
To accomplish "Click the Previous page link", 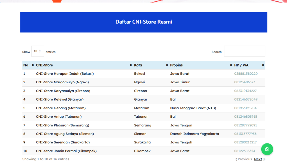I will tap(245, 159).
